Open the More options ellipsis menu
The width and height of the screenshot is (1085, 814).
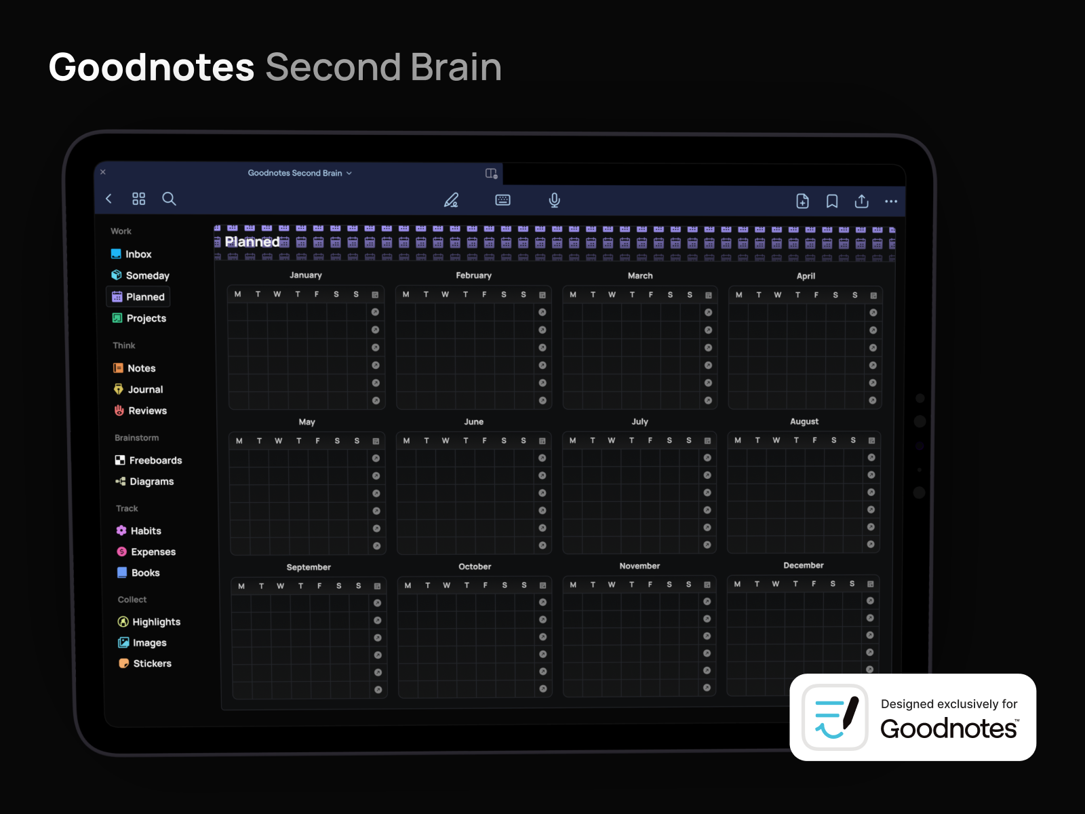tap(891, 201)
